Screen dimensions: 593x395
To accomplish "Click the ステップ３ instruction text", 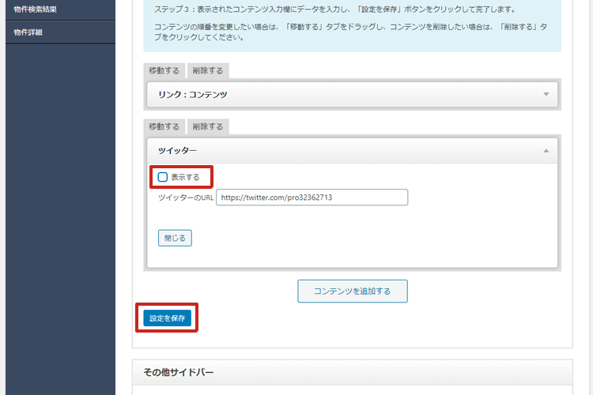I will click(336, 10).
